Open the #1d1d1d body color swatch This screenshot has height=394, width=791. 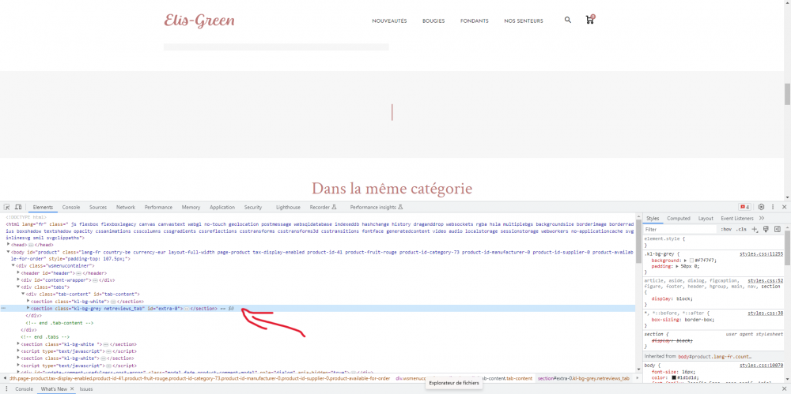(674, 377)
